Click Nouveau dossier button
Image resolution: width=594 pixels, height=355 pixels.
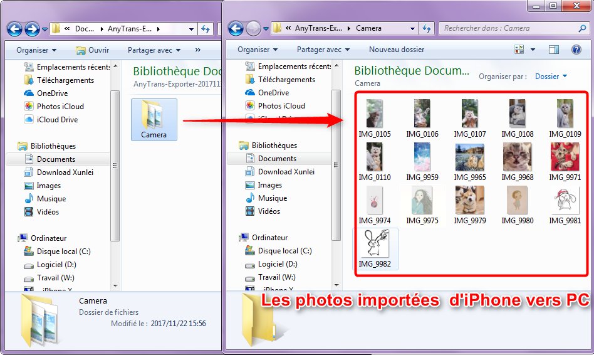click(397, 50)
